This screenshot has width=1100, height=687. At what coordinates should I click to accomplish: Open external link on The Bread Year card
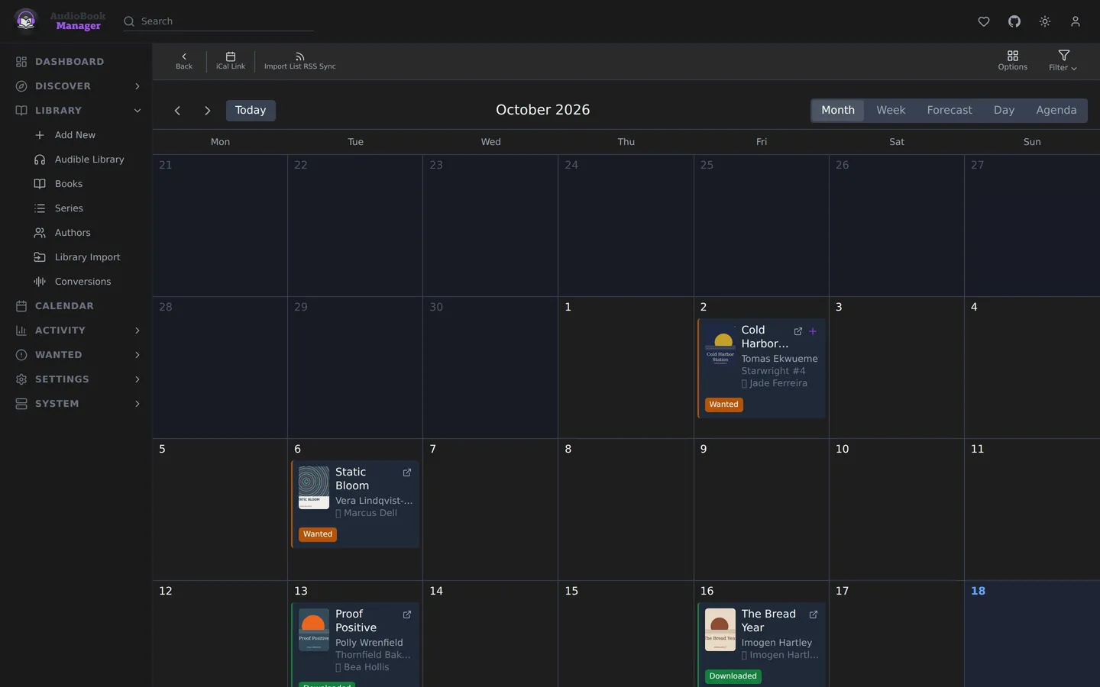pos(814,614)
